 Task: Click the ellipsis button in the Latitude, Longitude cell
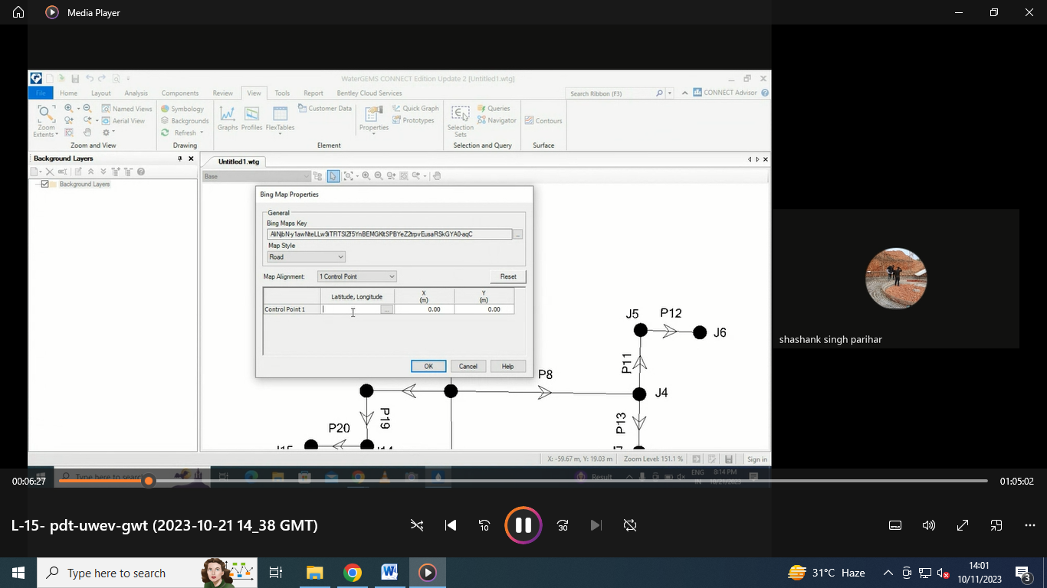[387, 309]
